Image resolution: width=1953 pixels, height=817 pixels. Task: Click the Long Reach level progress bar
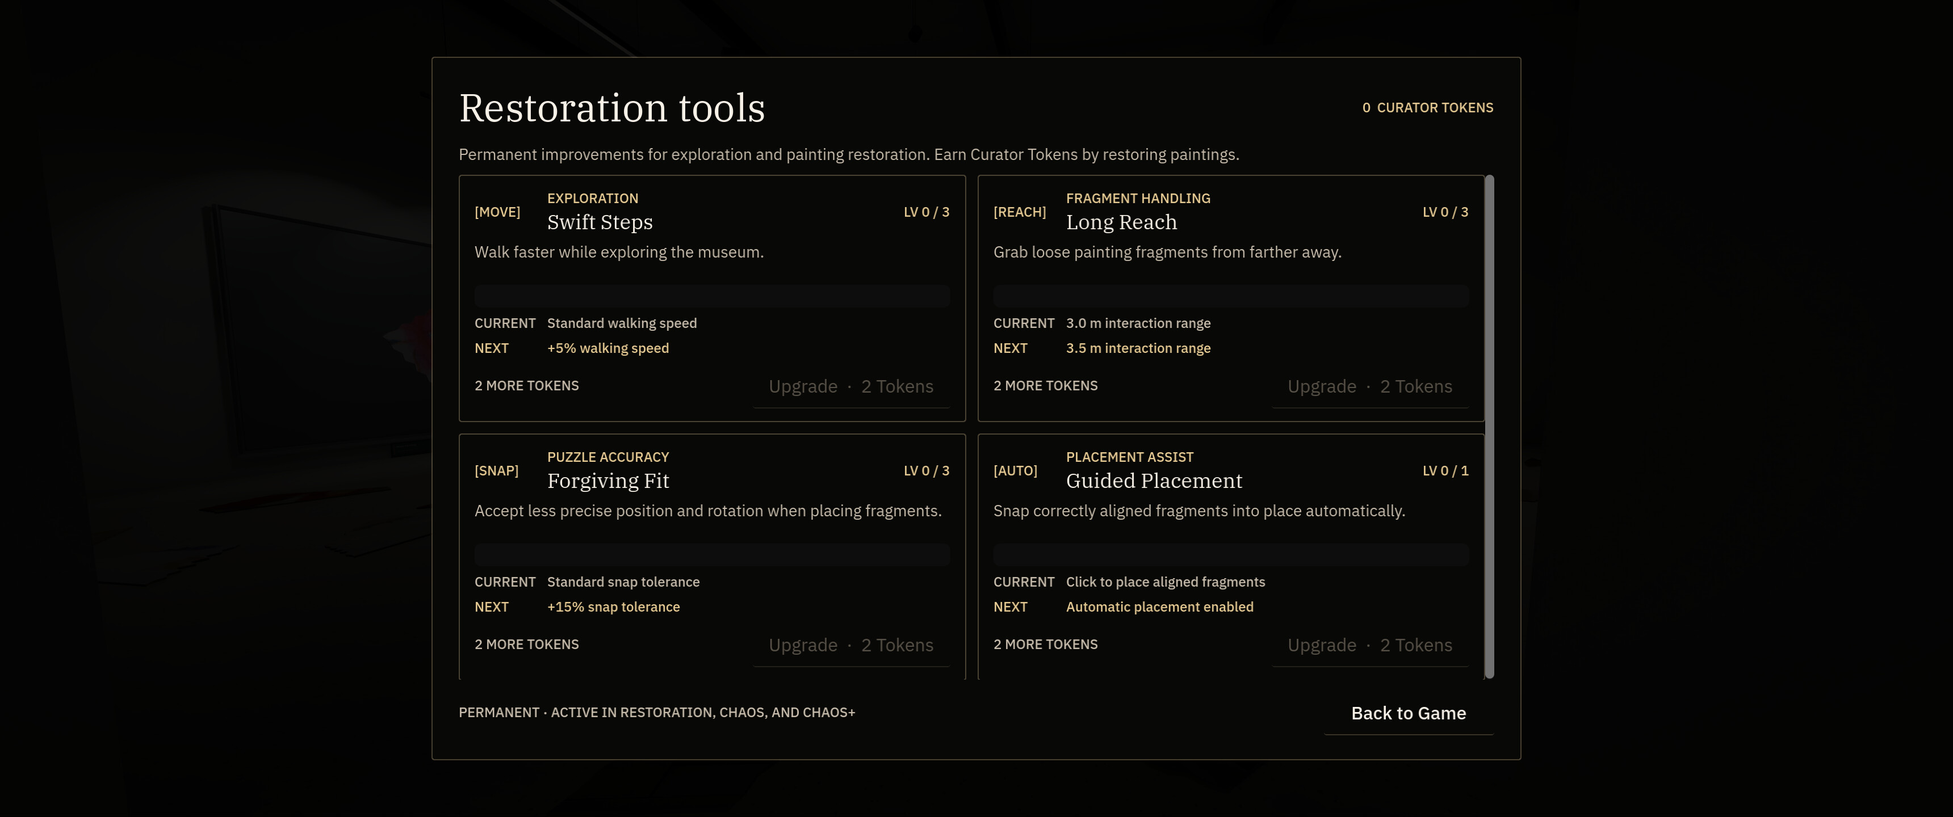(1230, 296)
